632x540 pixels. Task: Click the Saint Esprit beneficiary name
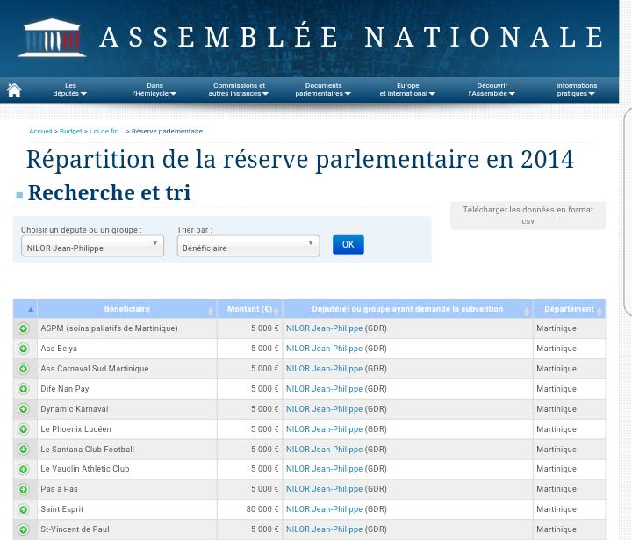point(62,509)
